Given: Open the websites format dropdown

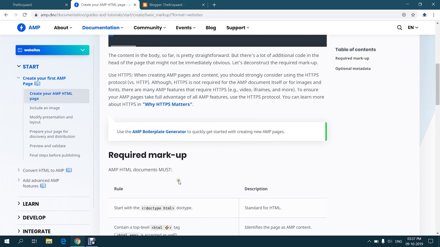Looking at the screenshot, I should pos(52,50).
